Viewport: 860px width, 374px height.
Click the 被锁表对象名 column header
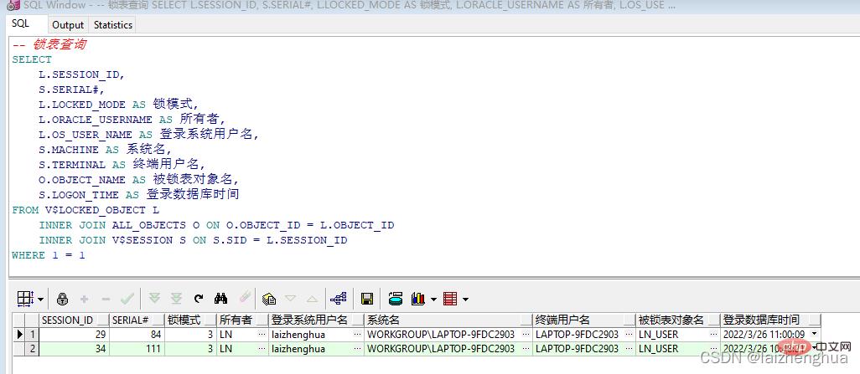(x=671, y=320)
